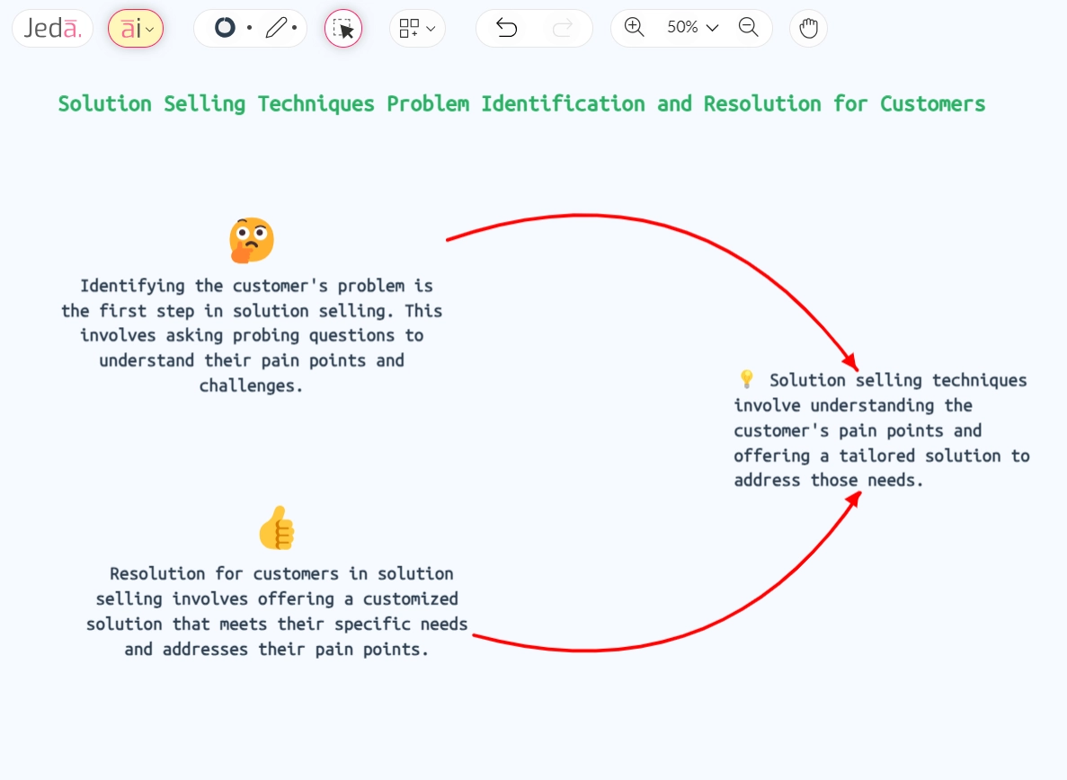Zoom in with the magnifier plus icon
The image size is (1067, 780).
pos(633,27)
